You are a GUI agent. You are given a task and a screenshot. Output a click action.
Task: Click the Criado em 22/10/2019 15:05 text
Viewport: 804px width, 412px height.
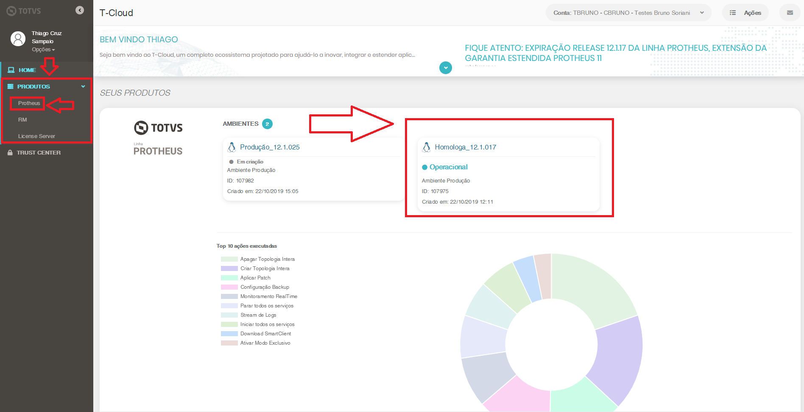click(x=262, y=191)
